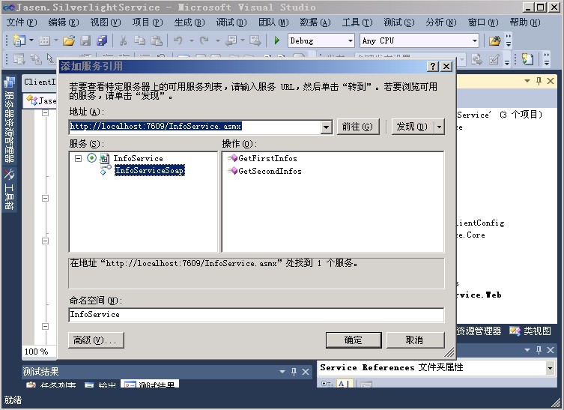Click the Open File folder icon
The image size is (564, 410).
point(69,40)
